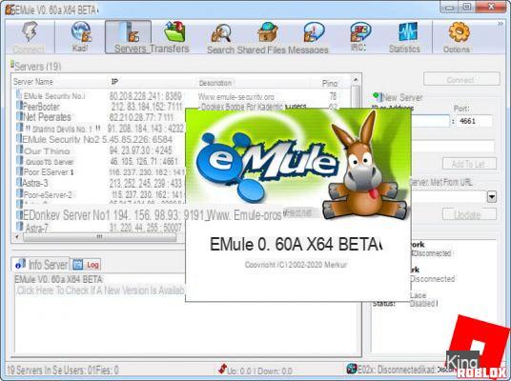Click the server list scroll left arrow
Screen dimensions: 511x381
pos(17,237)
